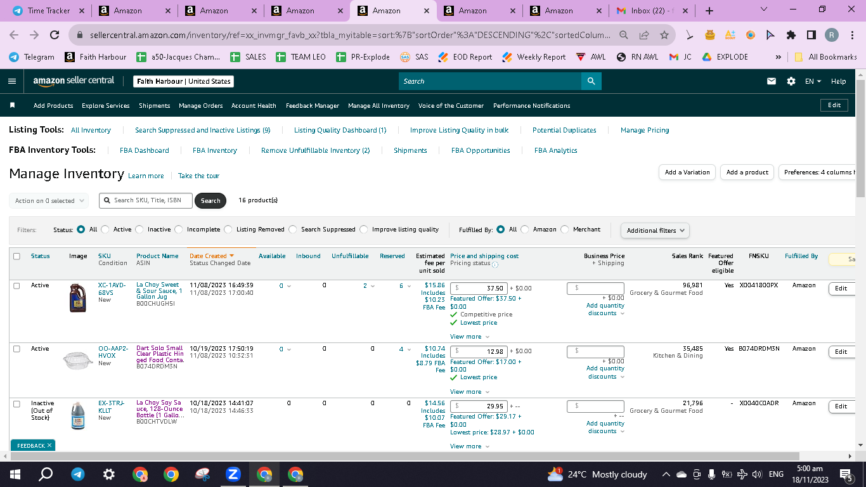Choose Fulfilled By Merchant radio

pos(565,230)
